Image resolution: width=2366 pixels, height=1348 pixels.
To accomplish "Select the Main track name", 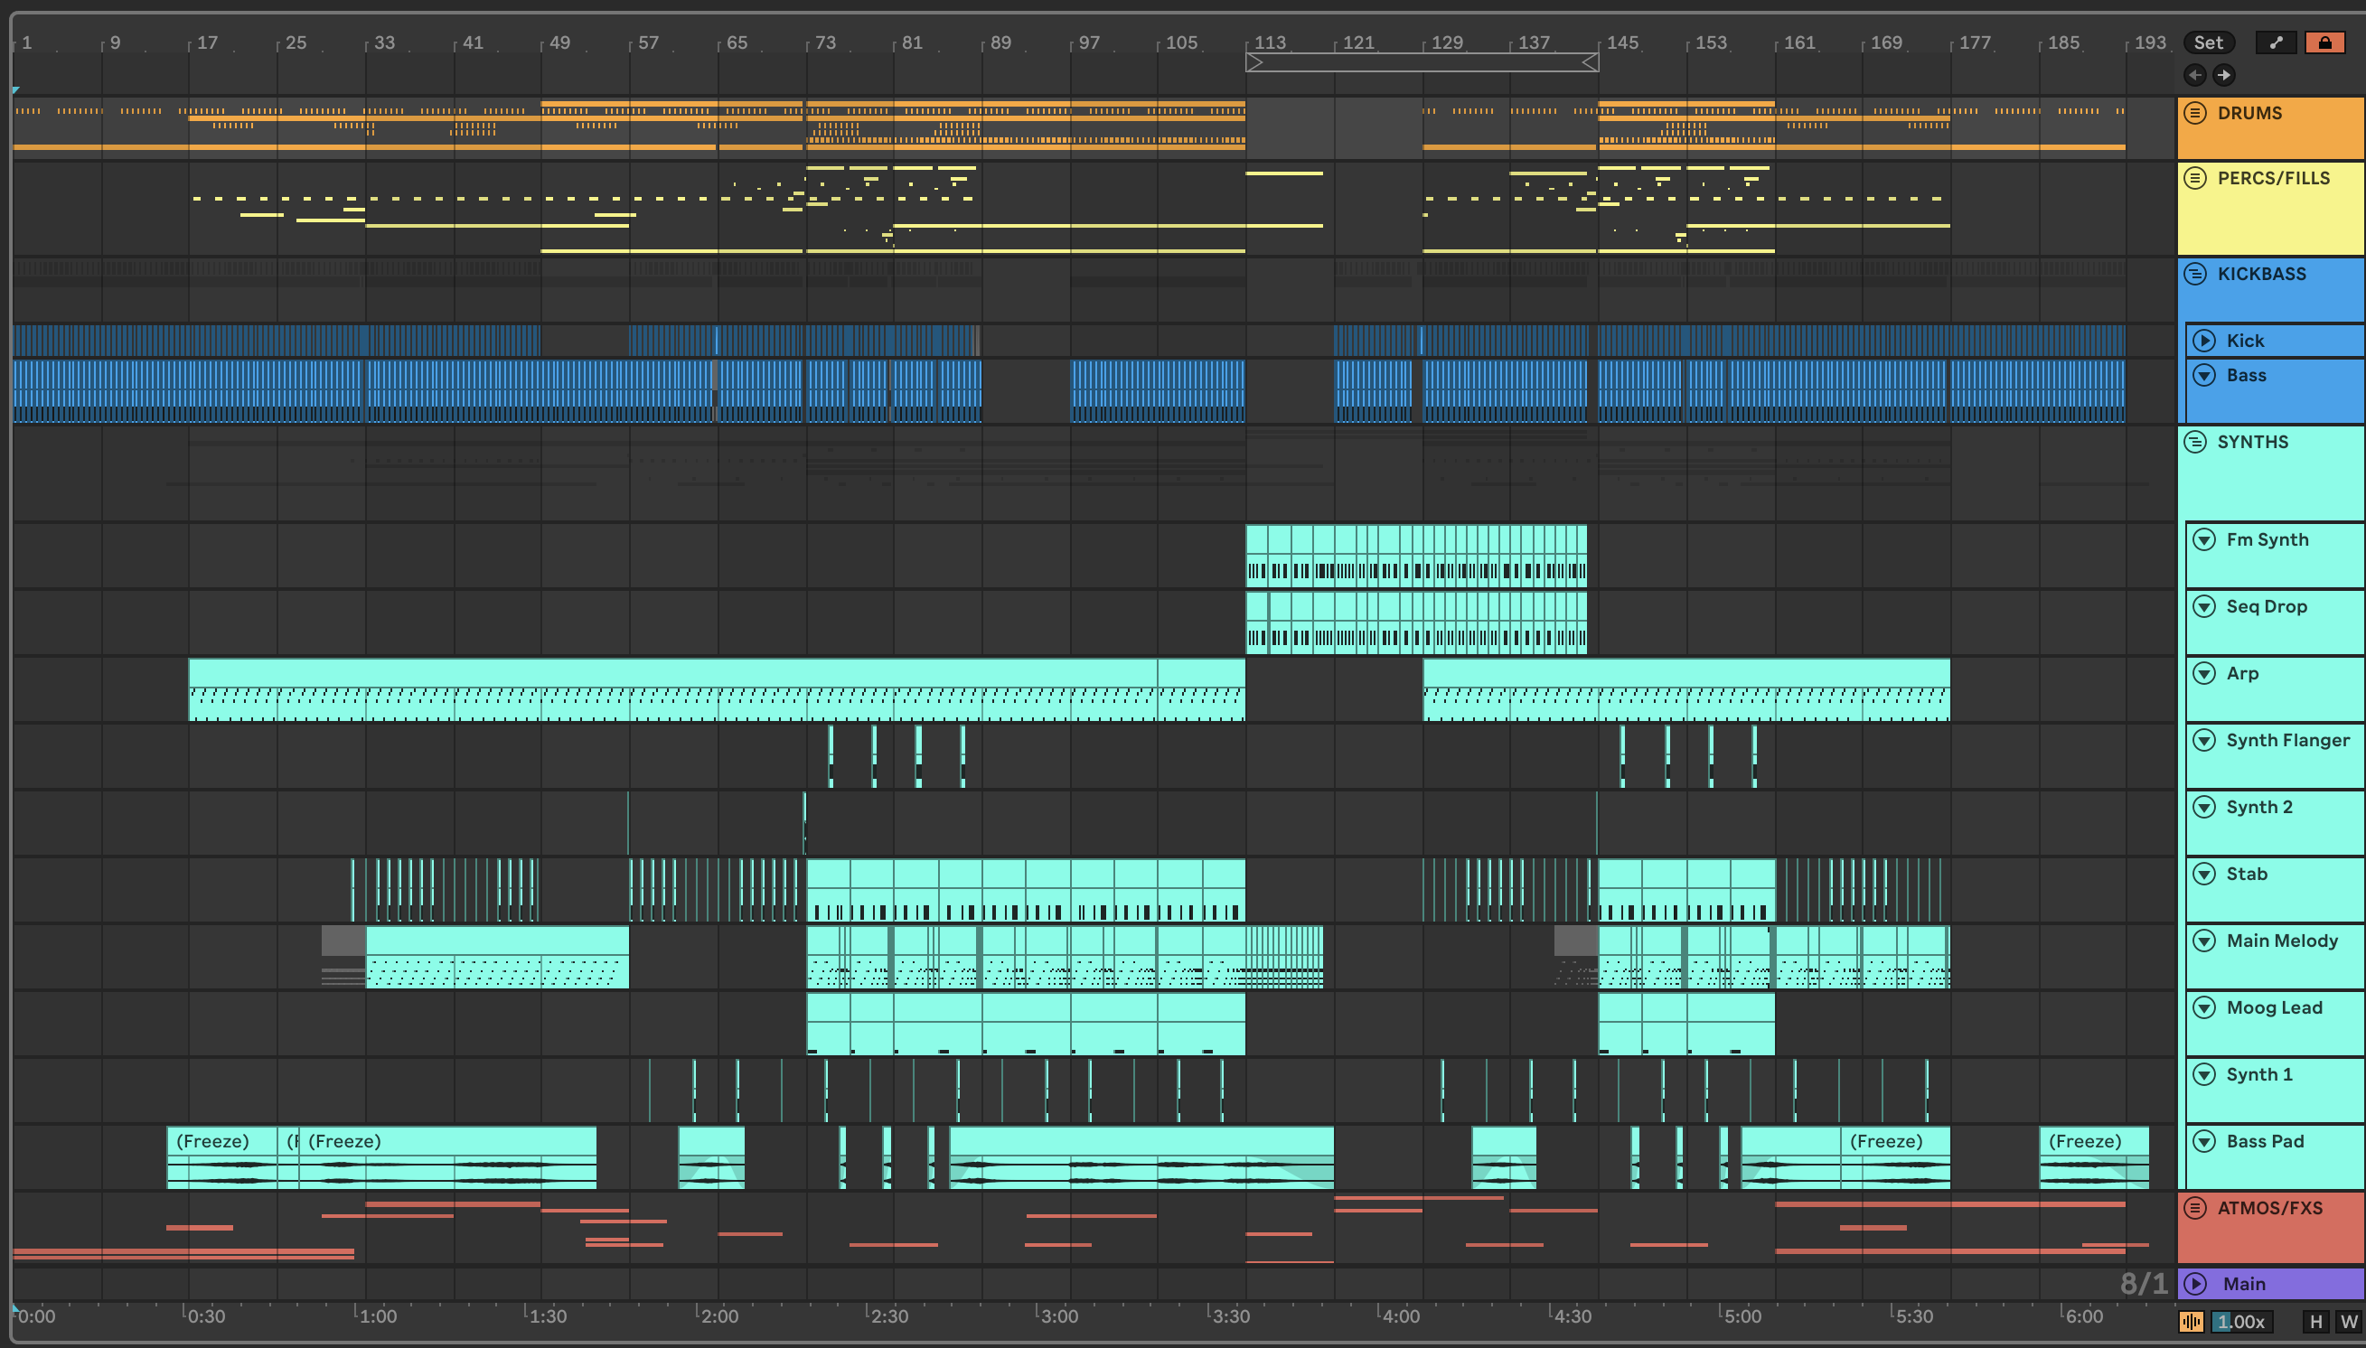I will [2244, 1284].
